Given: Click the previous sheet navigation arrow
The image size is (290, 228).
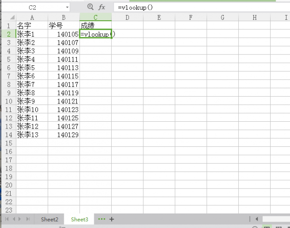Looking at the screenshot, I should pos(14,219).
